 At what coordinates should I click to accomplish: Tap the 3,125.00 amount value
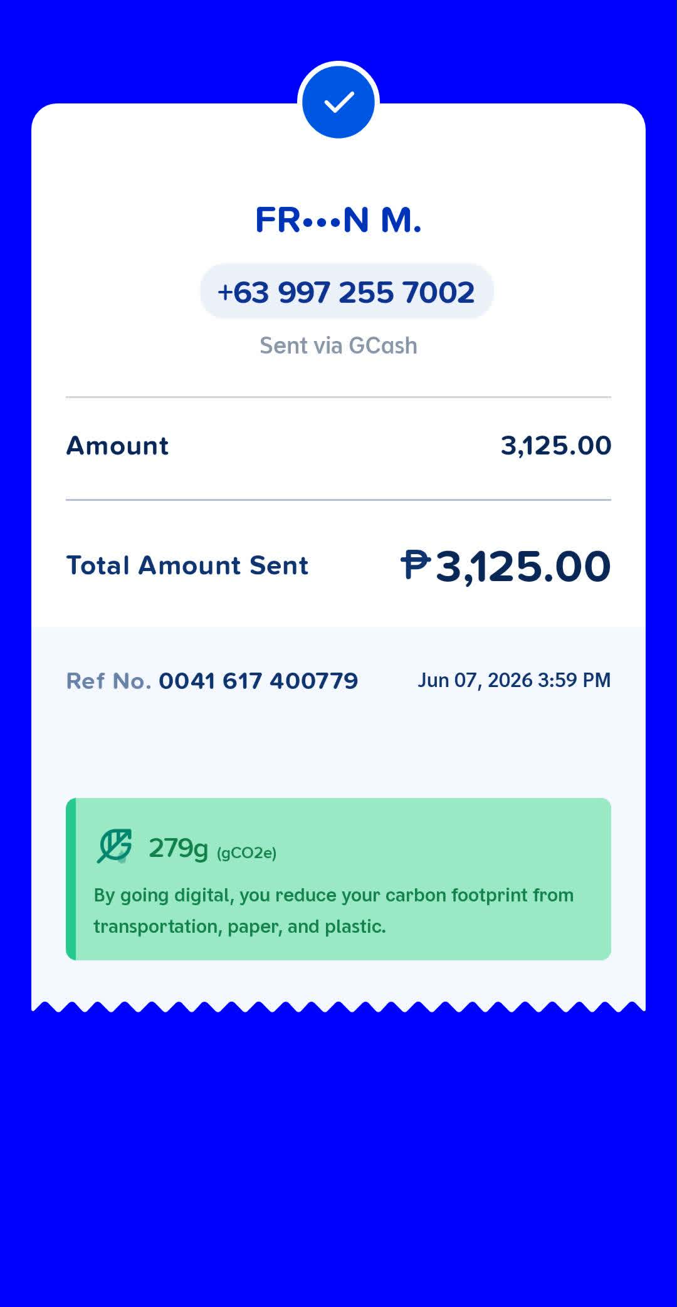pos(556,446)
